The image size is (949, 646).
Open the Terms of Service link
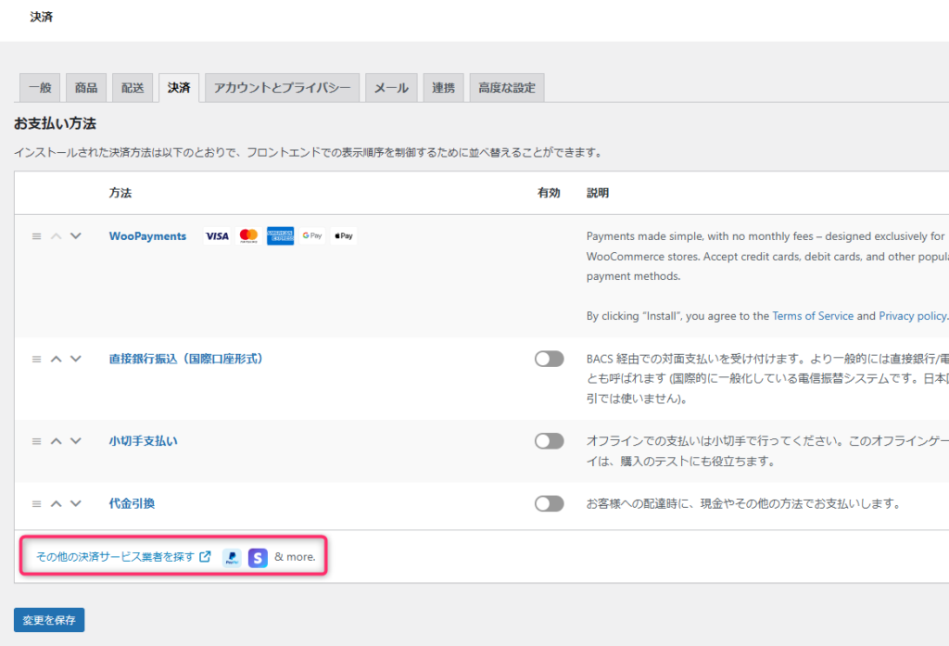(813, 315)
